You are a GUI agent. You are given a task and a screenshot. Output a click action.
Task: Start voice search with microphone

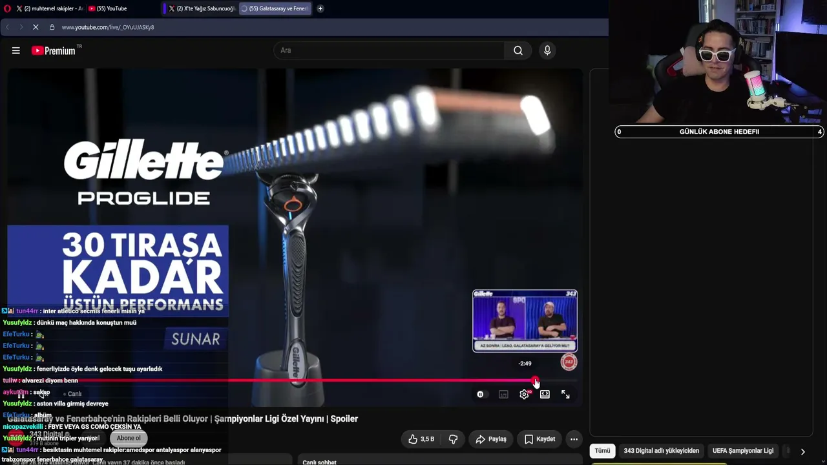tap(547, 50)
